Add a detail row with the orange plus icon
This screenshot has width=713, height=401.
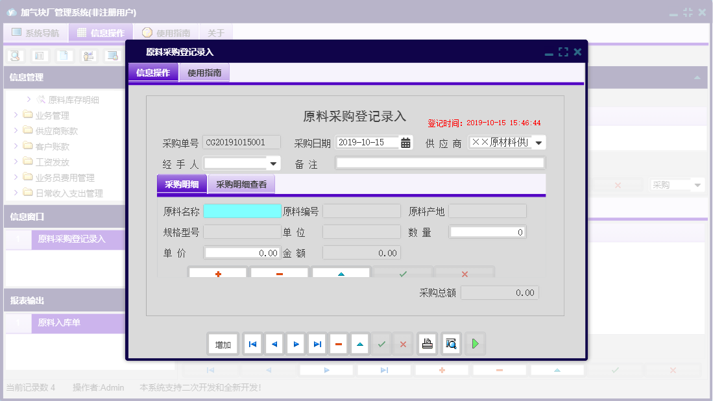(217, 273)
